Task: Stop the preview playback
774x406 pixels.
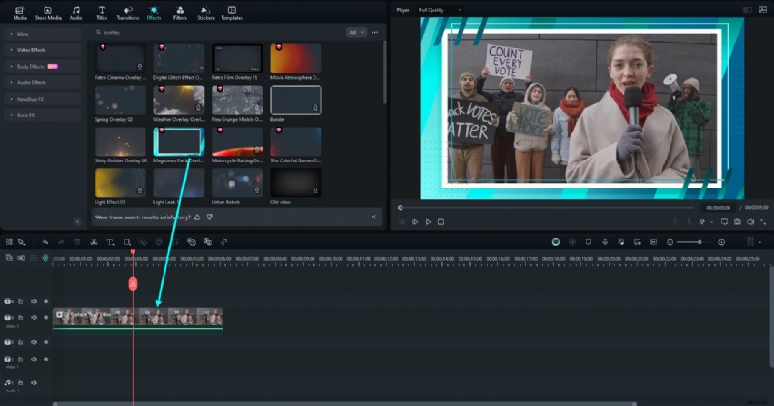Action: [441, 222]
